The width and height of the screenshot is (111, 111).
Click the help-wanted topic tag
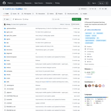(x=99, y=33)
